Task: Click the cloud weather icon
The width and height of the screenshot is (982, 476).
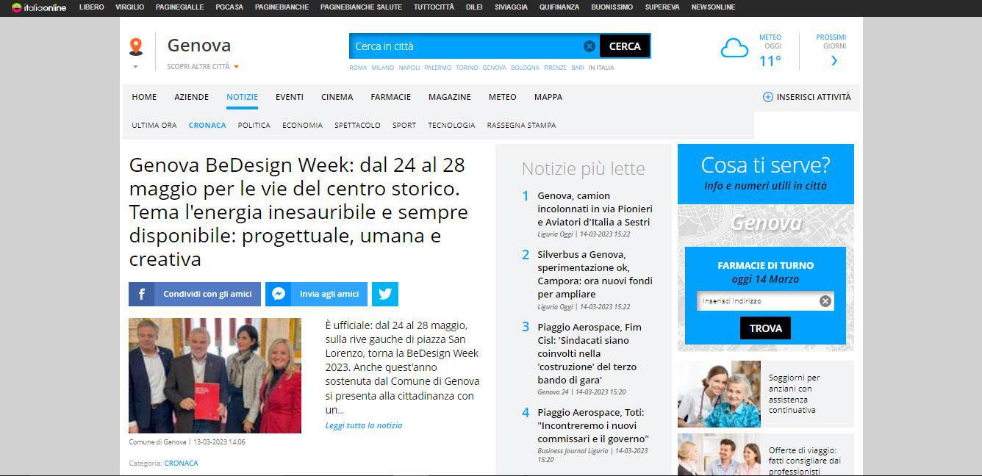Action: pyautogui.click(x=734, y=49)
